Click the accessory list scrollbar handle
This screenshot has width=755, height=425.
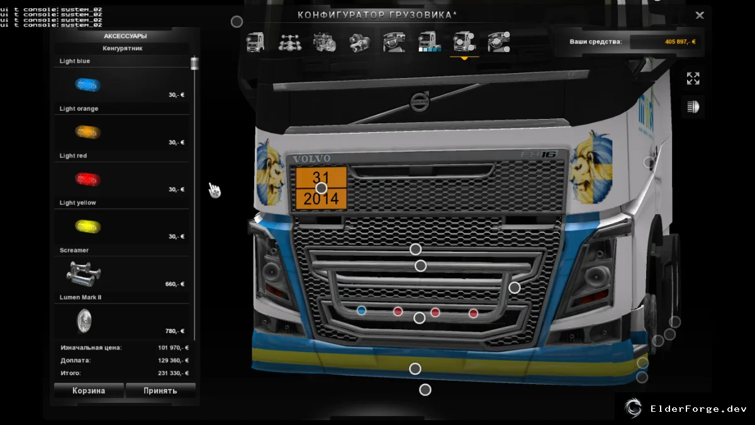(x=194, y=64)
